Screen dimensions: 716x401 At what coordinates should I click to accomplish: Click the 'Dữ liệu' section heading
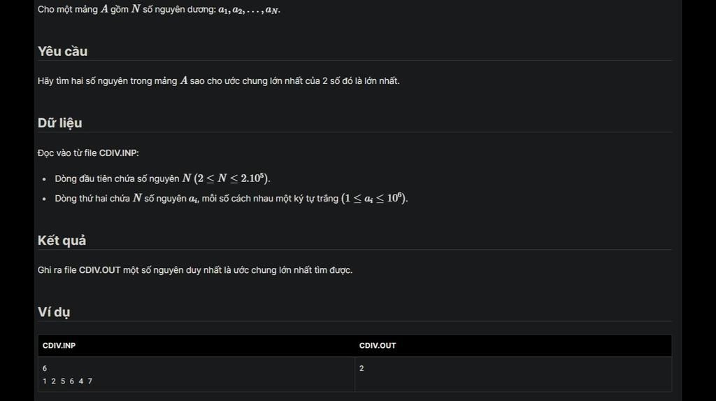60,123
